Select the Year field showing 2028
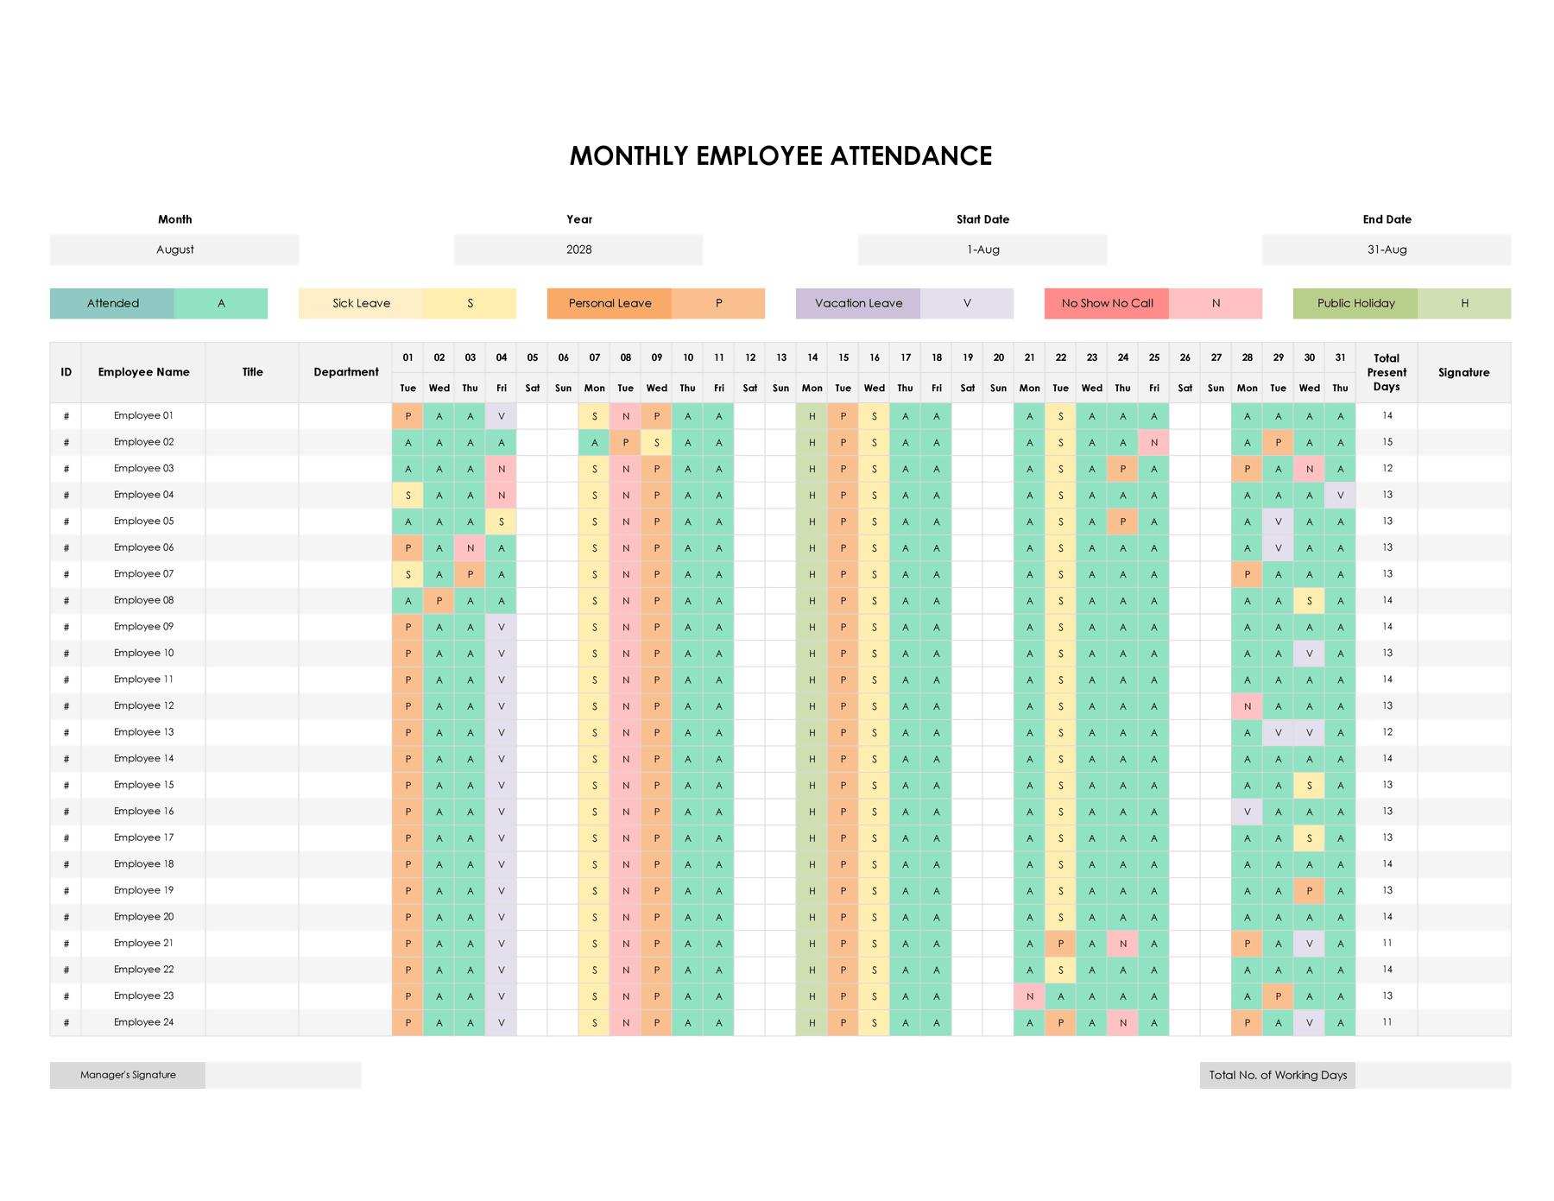The image size is (1554, 1201). [x=578, y=250]
